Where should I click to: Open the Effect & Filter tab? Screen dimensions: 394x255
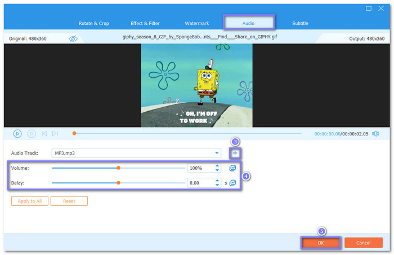[144, 23]
